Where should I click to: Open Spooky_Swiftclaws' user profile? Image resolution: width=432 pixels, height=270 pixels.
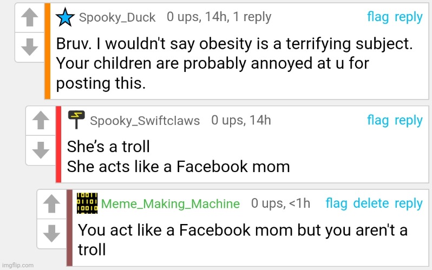pos(145,120)
